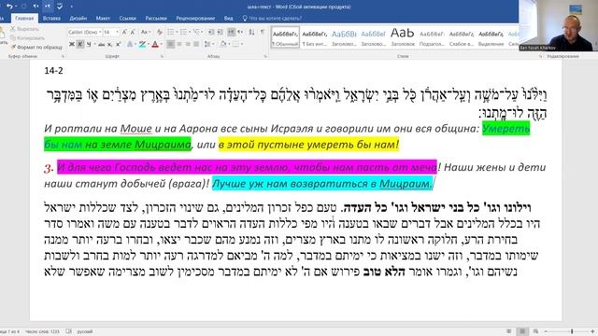Apply large Aab Заголовок title style
This screenshot has height=336, width=598.
point(403,37)
